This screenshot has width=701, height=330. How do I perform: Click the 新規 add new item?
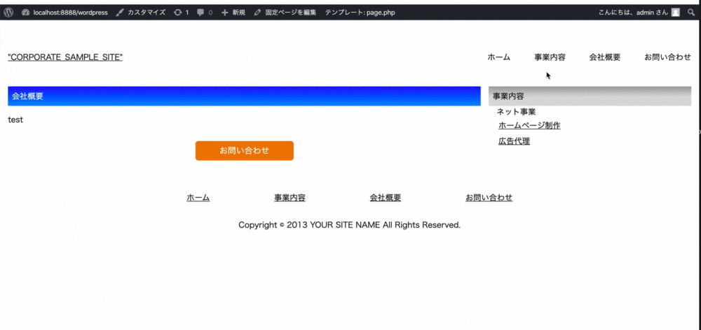(233, 13)
